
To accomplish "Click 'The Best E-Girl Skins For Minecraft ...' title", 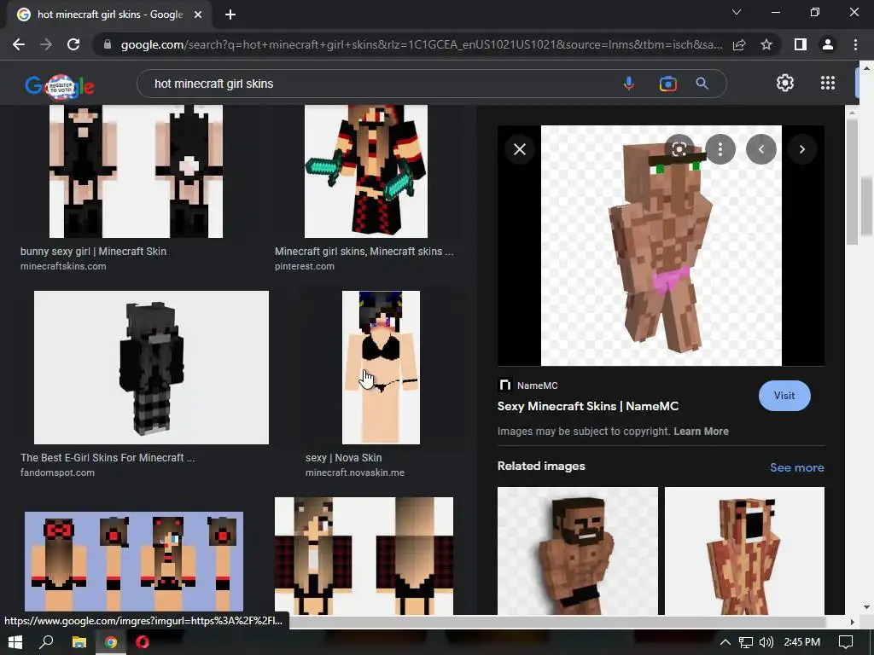I will 108,457.
